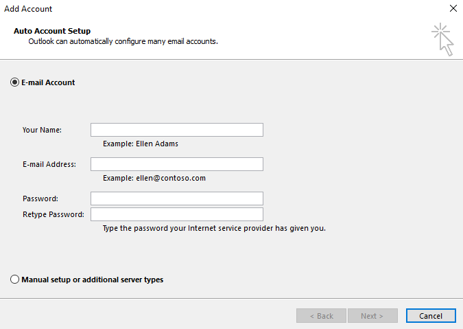Click the Internet service provider password hint
This screenshot has width=463, height=329.
pyautogui.click(x=213, y=228)
